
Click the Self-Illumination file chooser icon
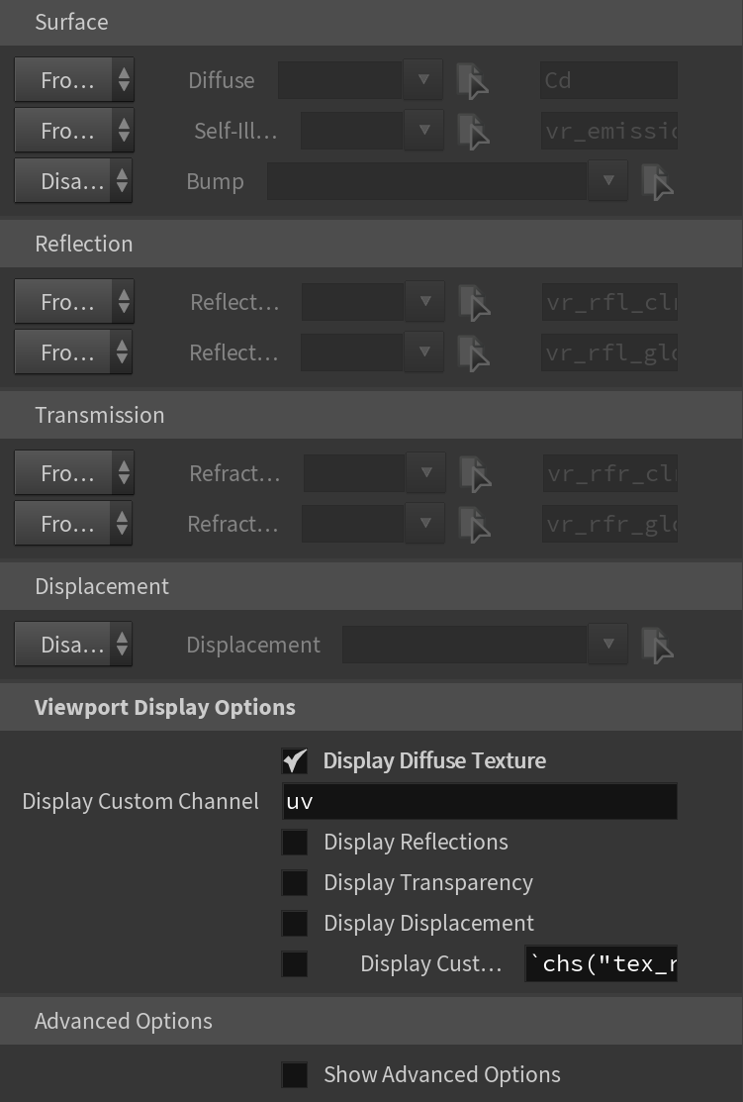click(473, 132)
